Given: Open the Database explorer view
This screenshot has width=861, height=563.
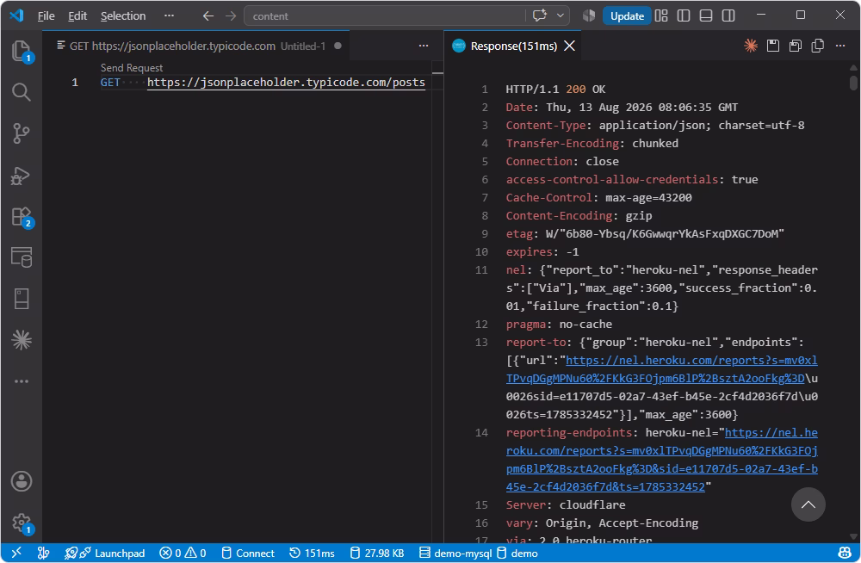Looking at the screenshot, I should [x=21, y=257].
